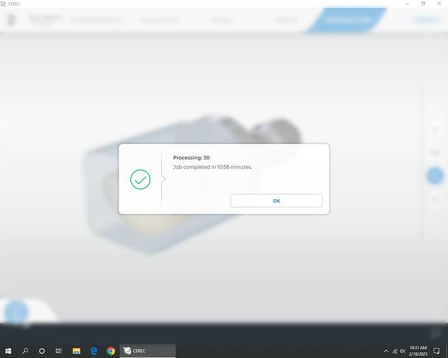Launch Microsoft Edge from the taskbar
This screenshot has width=448, height=358.
pos(94,350)
